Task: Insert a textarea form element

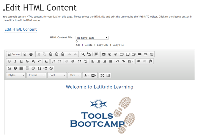Action: (x=128, y=54)
